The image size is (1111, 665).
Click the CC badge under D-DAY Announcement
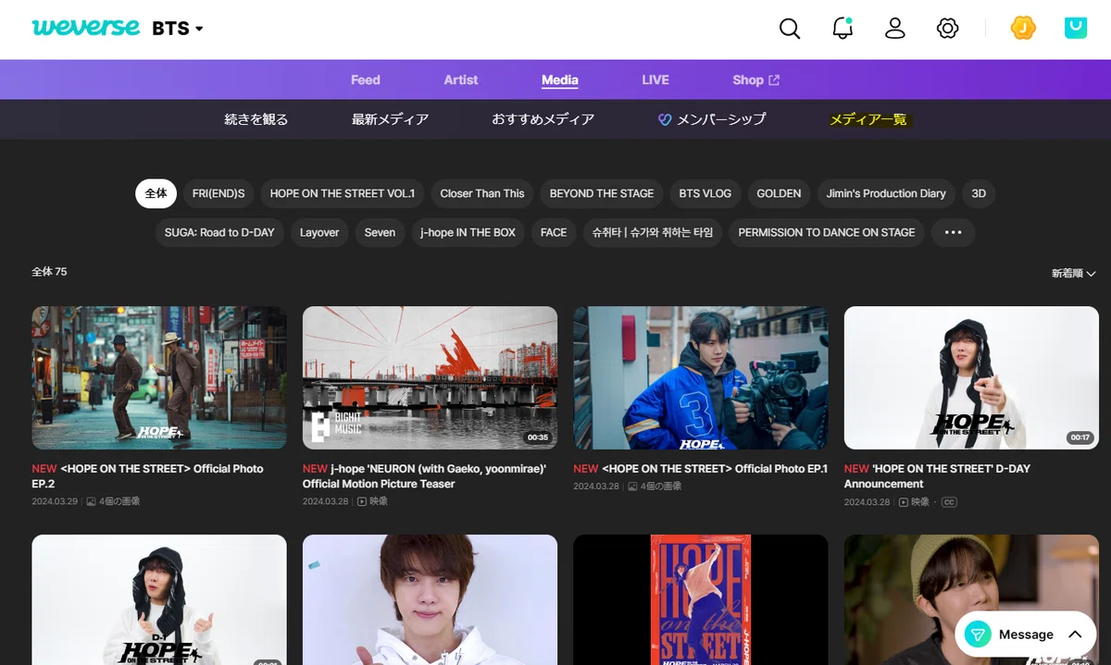949,502
